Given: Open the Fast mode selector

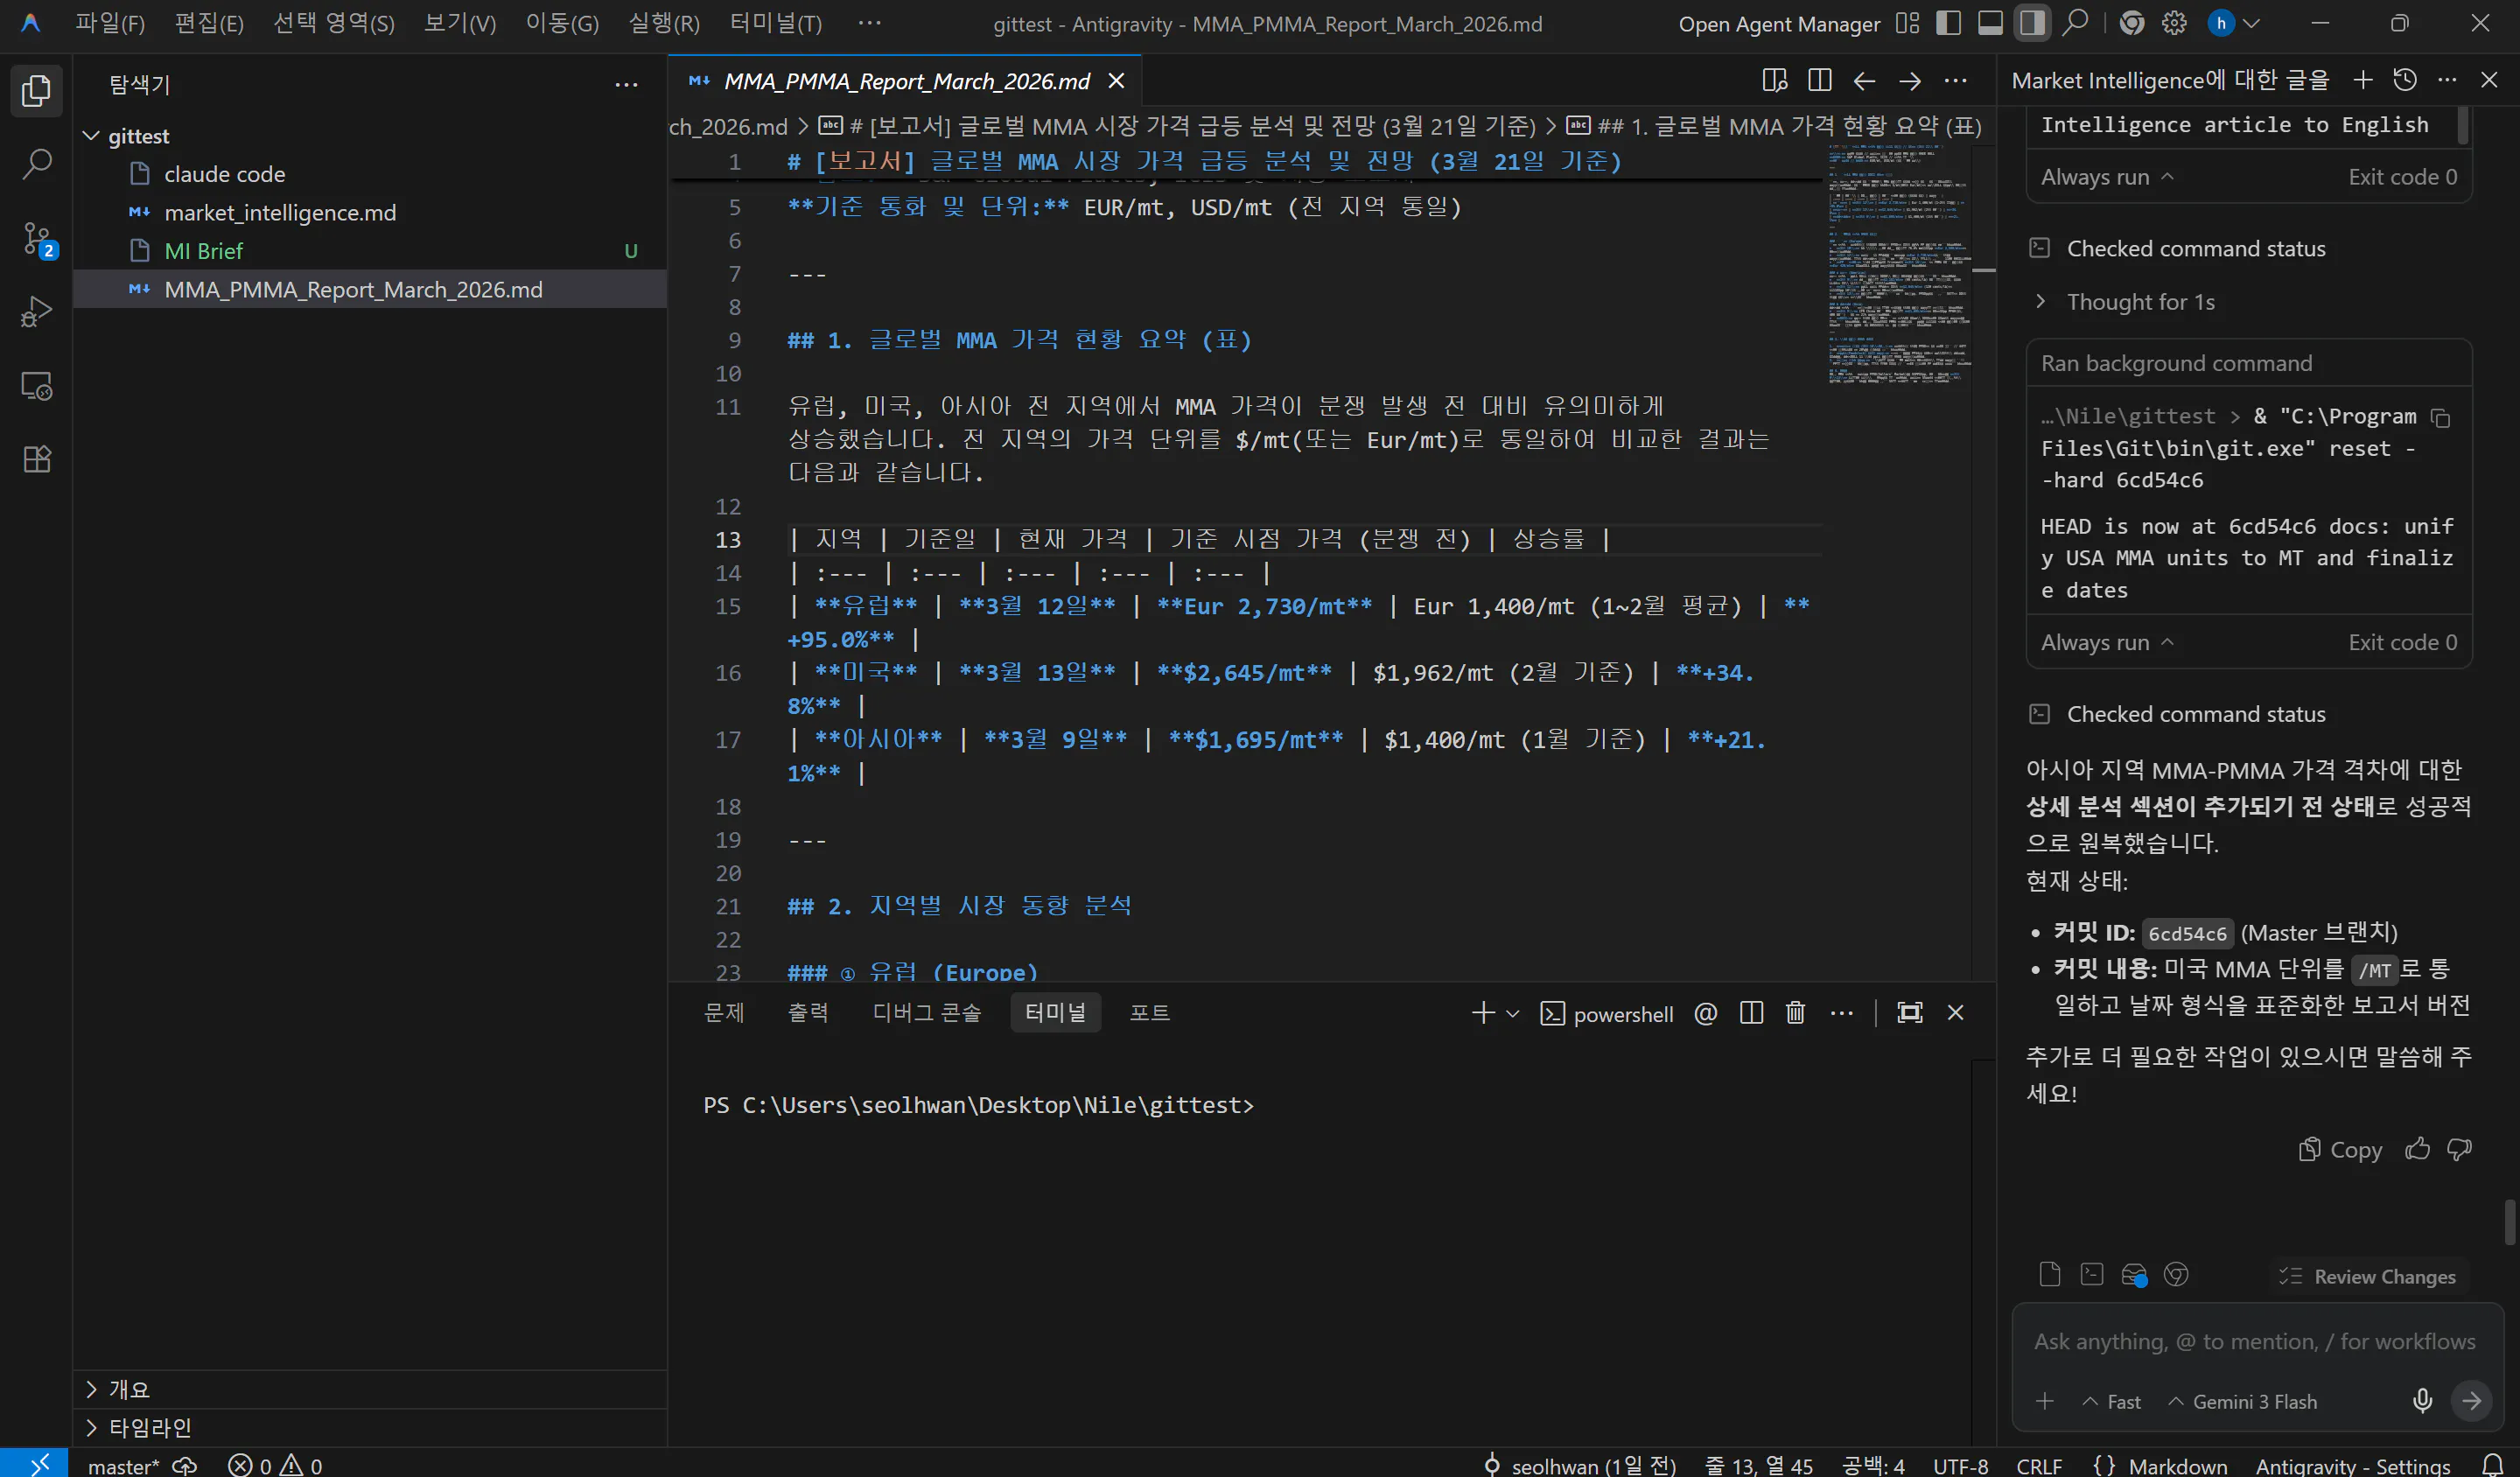Looking at the screenshot, I should [2112, 1402].
